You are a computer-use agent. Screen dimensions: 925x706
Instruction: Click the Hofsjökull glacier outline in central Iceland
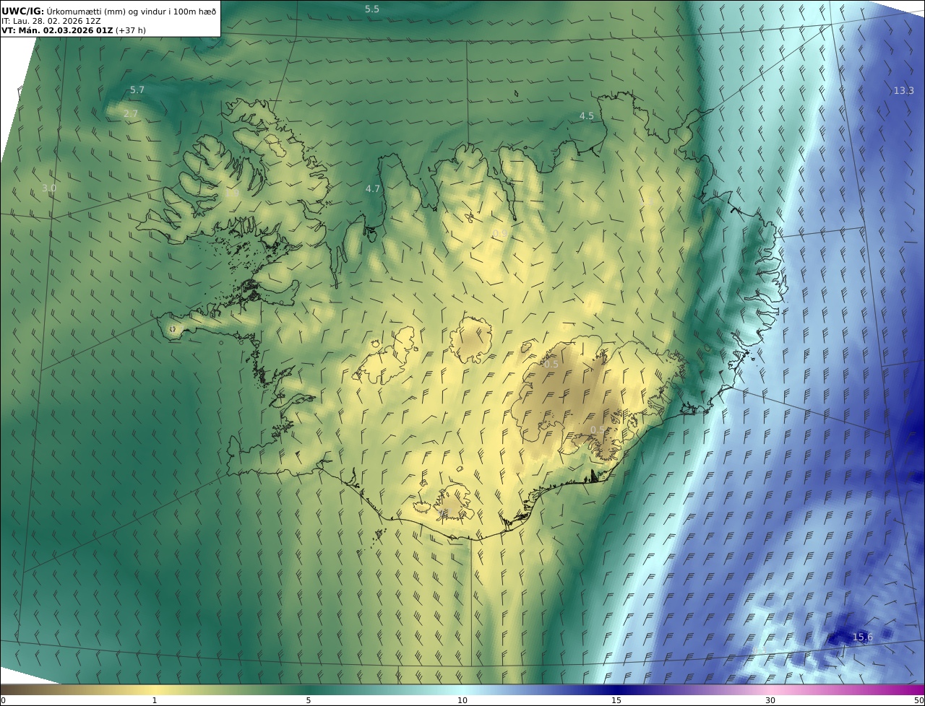point(470,339)
